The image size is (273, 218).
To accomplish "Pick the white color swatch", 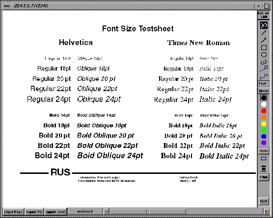I will tap(264, 104).
